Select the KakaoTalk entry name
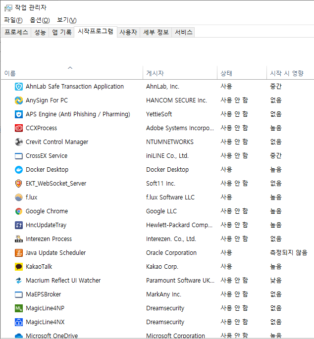Screen dimensions: 314x339 pyautogui.click(x=39, y=267)
